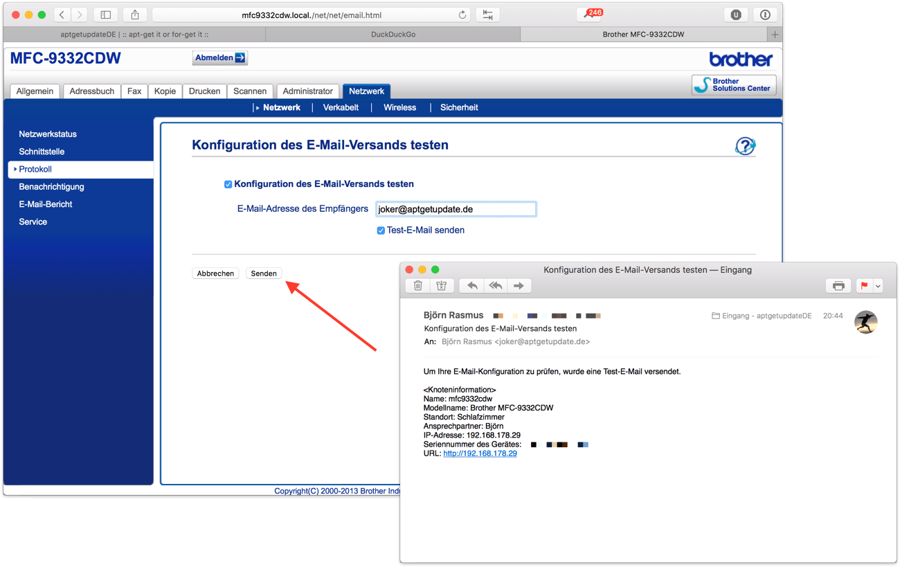Screen dimensions: 900x567
Task: Select Netzwerk submenu in the blue bar
Action: click(x=281, y=108)
